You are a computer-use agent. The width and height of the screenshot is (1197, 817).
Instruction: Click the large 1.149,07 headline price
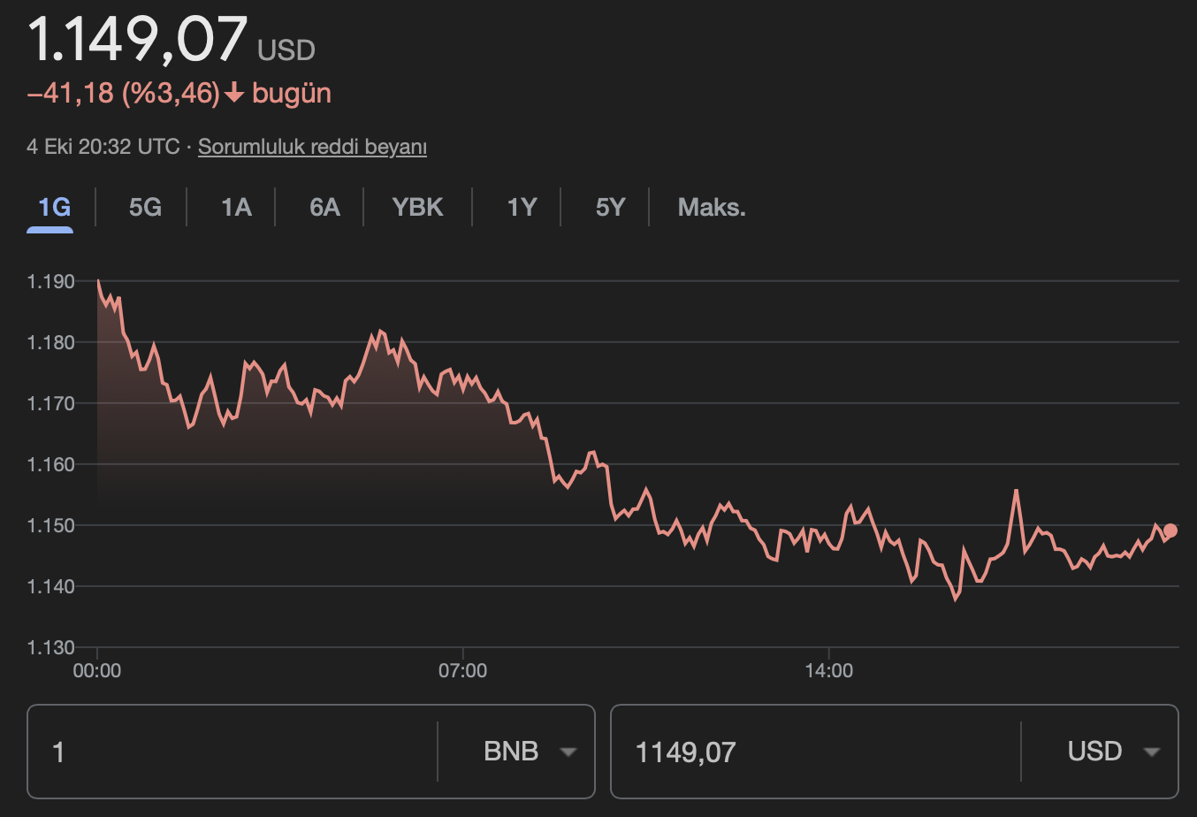coord(137,40)
